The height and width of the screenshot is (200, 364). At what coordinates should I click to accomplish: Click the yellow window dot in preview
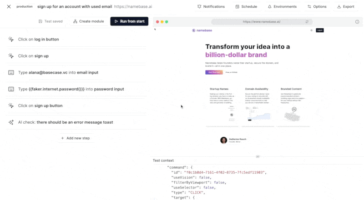click(x=162, y=22)
